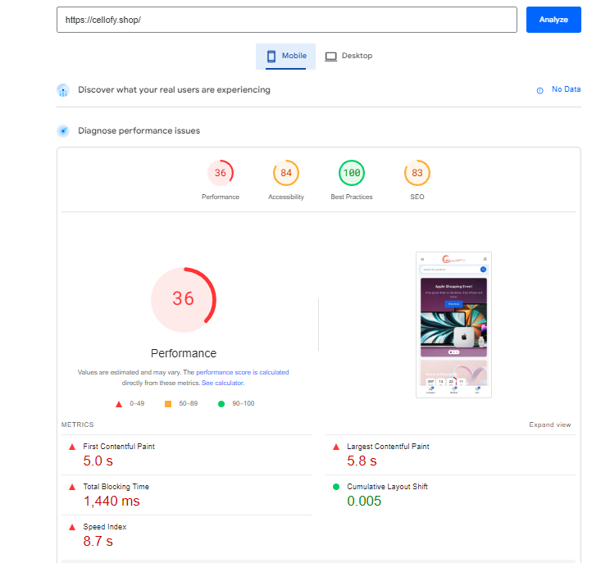Select the 36 Performance score gauge

(x=221, y=173)
